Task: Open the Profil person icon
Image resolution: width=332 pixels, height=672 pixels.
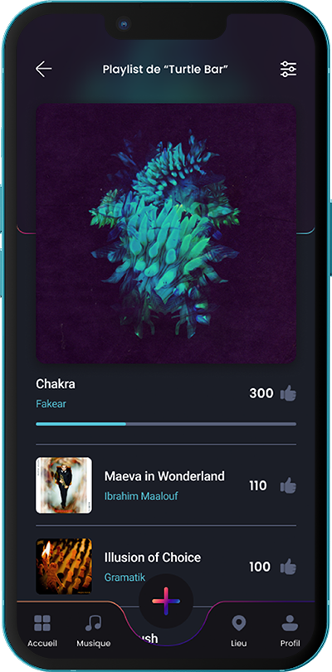Action: click(290, 623)
